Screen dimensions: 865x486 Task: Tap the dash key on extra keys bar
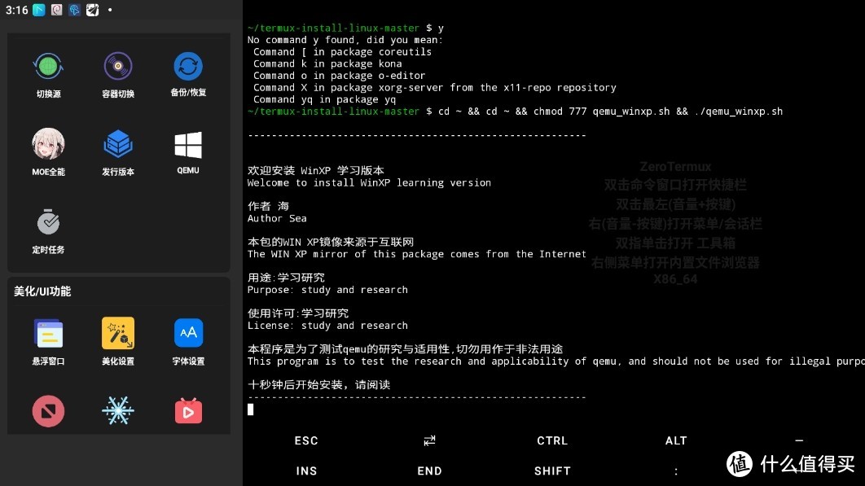pyautogui.click(x=799, y=440)
